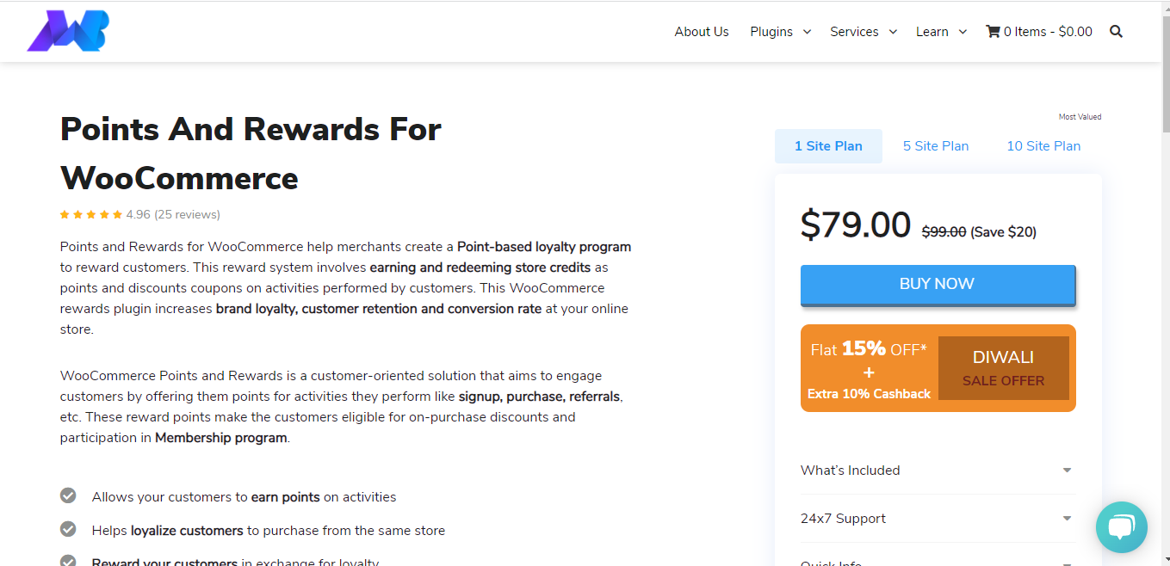Viewport: 1170px width, 566px height.
Task: Click the checkmark beside loyalize customers
Action: tap(68, 529)
